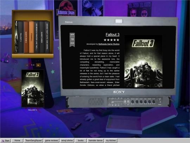Click the five-star rating

coord(112,40)
